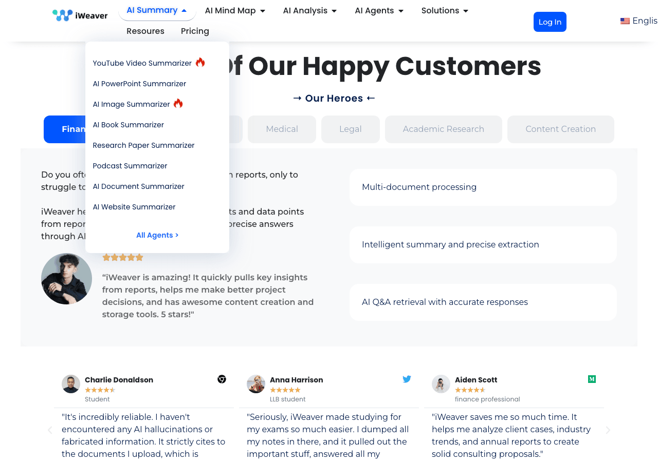Switch to the Academic Research tab
This screenshot has width=658, height=462.
[x=444, y=129]
